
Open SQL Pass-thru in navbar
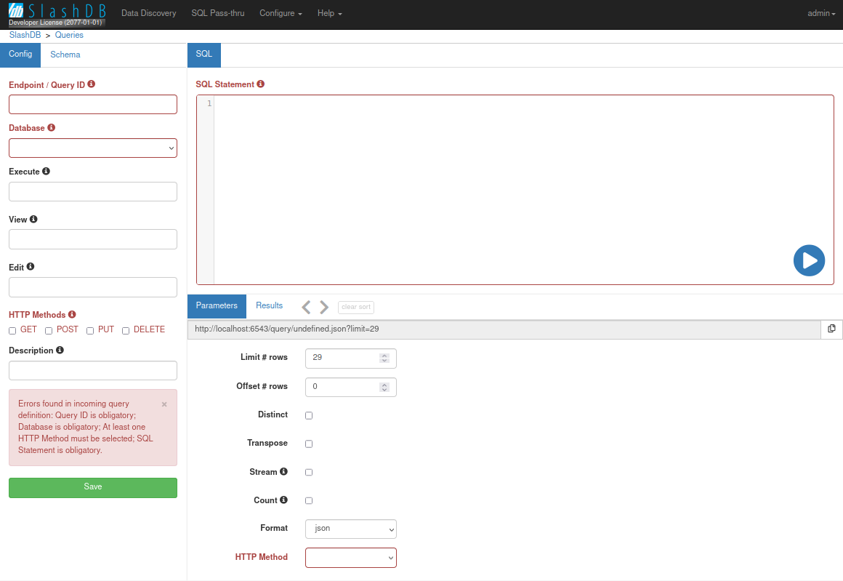218,13
